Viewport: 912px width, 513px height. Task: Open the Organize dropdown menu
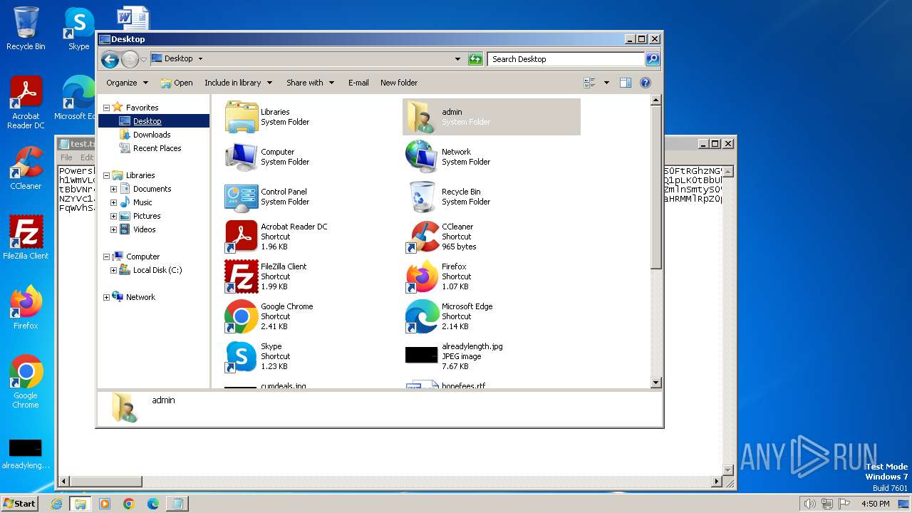point(127,83)
